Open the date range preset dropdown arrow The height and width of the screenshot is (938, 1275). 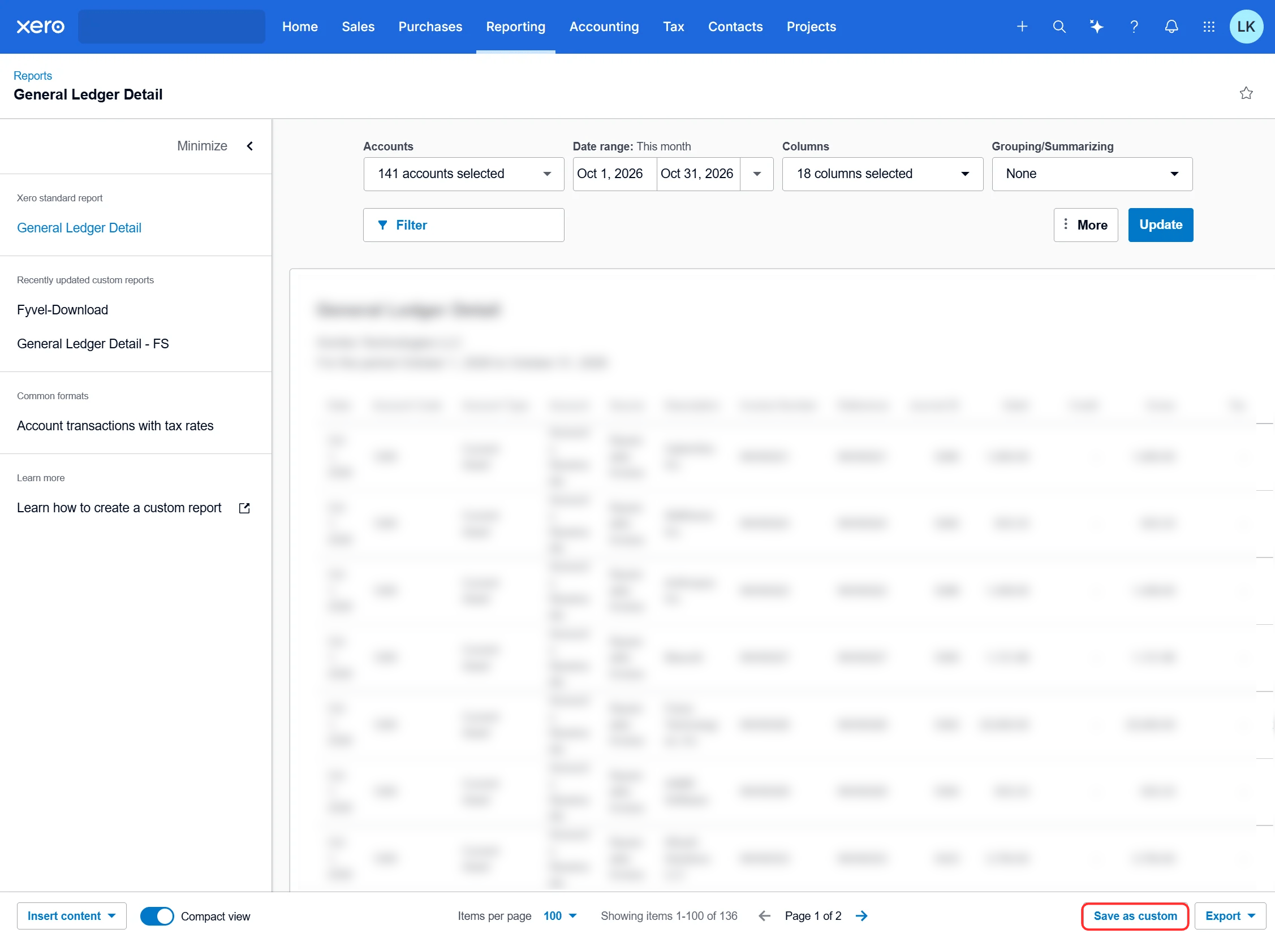pos(756,174)
